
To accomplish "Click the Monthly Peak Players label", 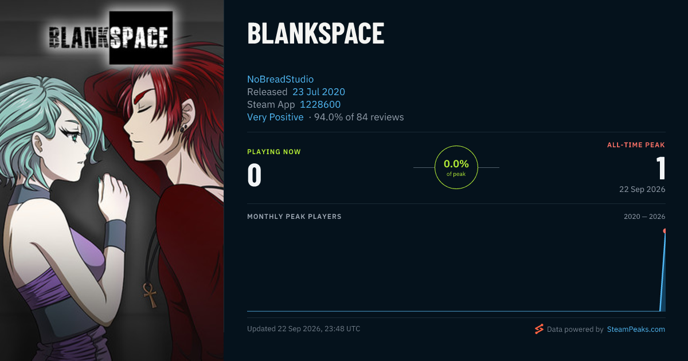I will (294, 217).
